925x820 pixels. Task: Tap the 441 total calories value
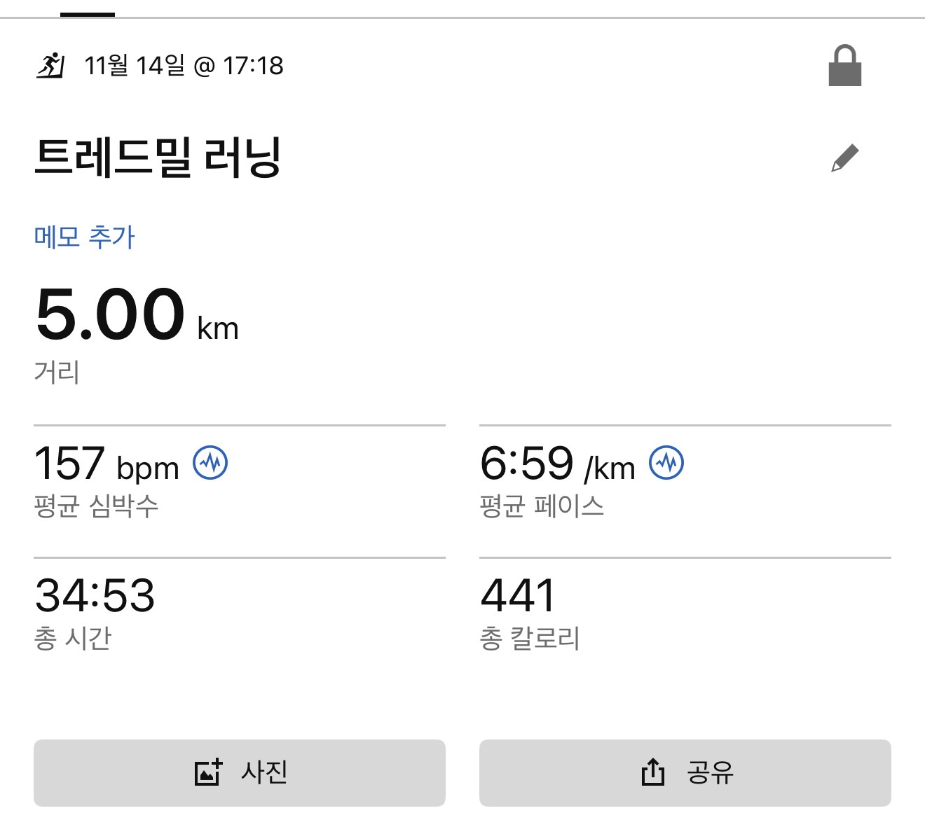point(518,596)
